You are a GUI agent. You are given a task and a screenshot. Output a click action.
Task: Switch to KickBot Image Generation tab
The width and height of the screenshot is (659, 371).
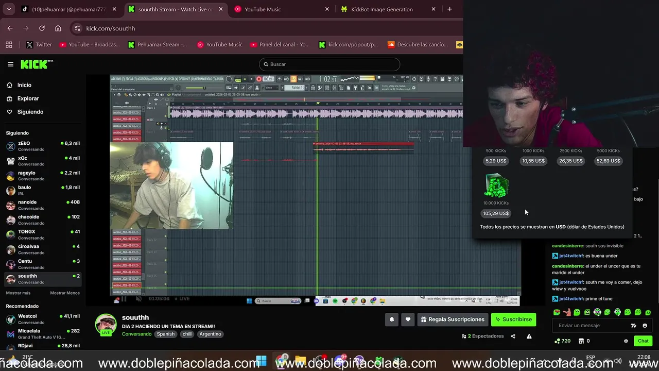(x=388, y=9)
